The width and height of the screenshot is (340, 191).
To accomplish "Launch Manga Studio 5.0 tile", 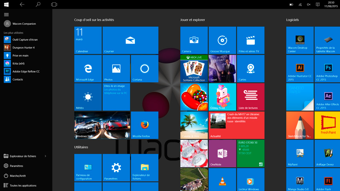I will pyautogui.click(x=300, y=180).
